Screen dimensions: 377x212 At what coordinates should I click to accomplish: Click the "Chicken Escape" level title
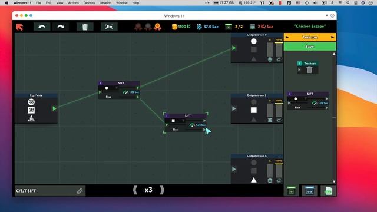(x=310, y=26)
